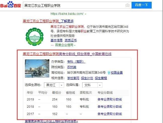
Task: Open 高考分数线_招生信息_中国教育在线 result title
Action: (67, 54)
